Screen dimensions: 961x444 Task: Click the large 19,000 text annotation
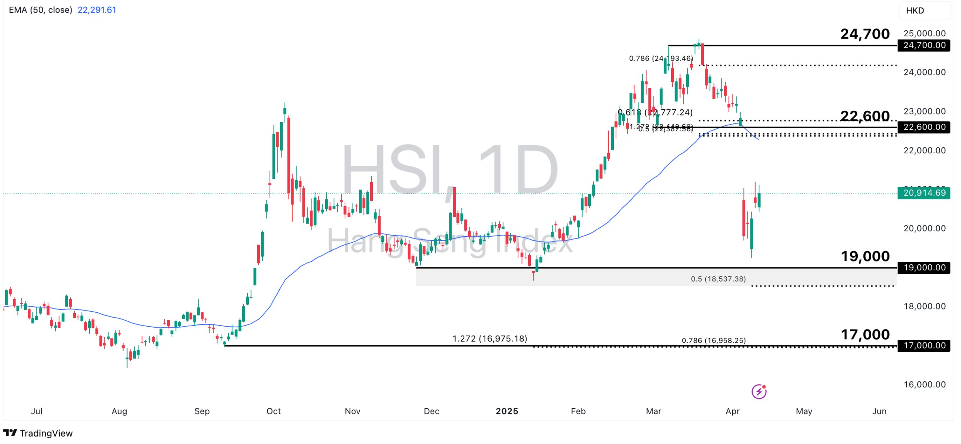coord(865,256)
